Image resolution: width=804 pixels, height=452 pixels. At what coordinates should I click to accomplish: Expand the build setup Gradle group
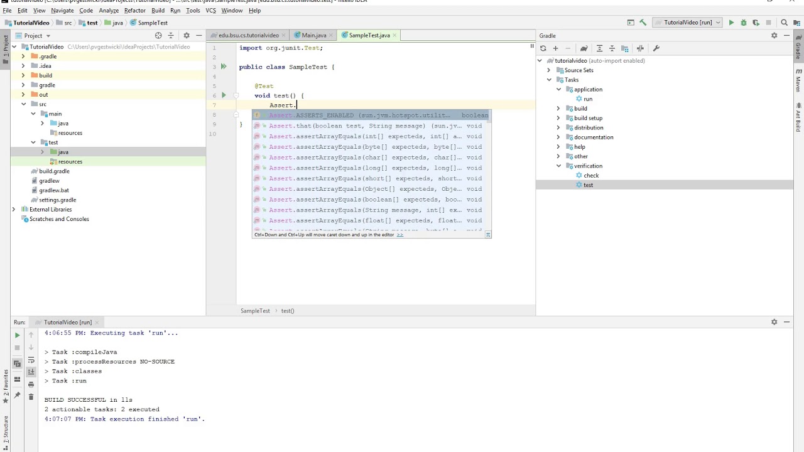pyautogui.click(x=558, y=118)
